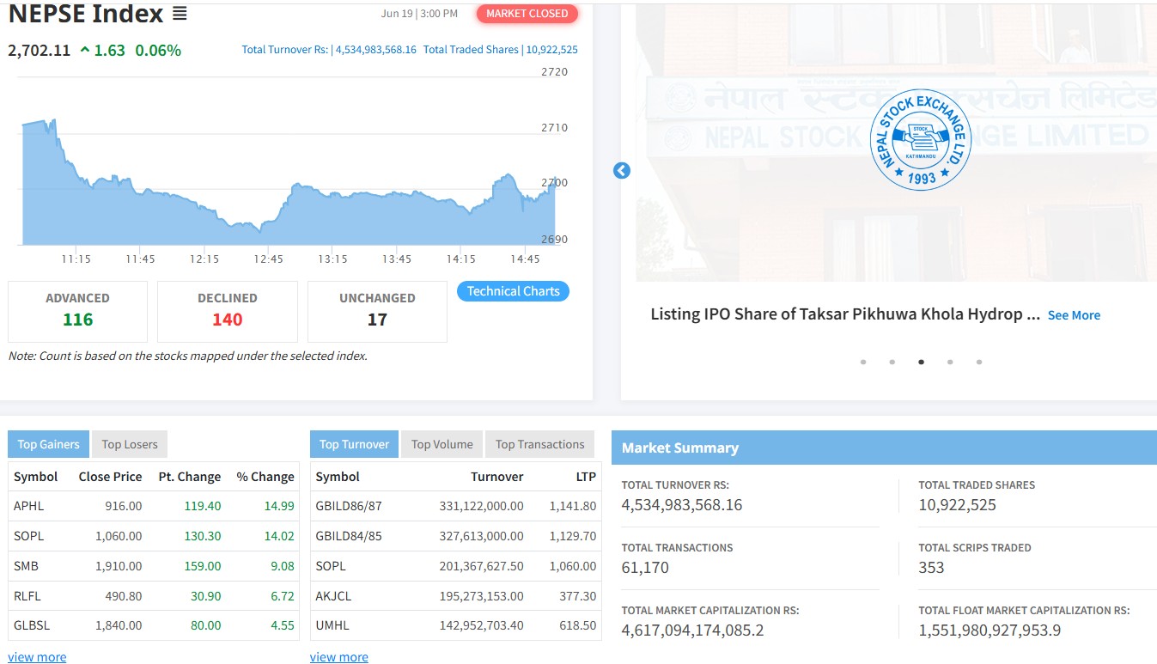Click the Turnover column header
Screen dimensions: 1157x664
tap(496, 477)
